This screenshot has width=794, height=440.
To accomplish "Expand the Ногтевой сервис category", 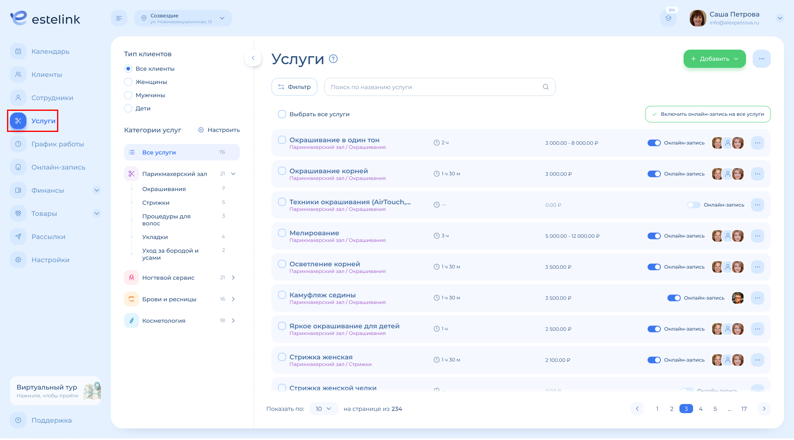I will pos(233,277).
